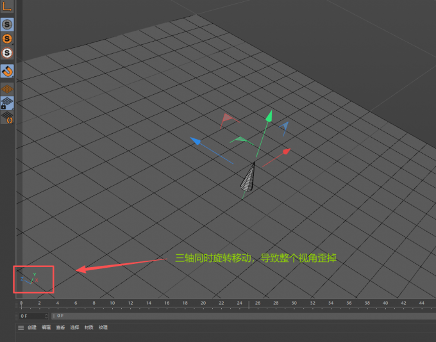Viewport: 436px width, 342px height.
Task: Open the 纹理 menu
Action: point(103,327)
